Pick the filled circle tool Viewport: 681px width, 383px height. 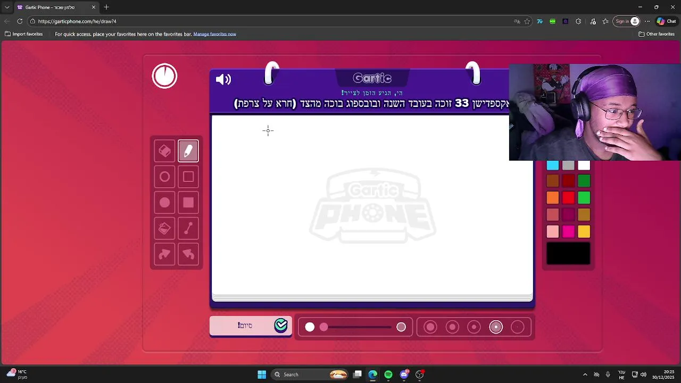tap(164, 203)
